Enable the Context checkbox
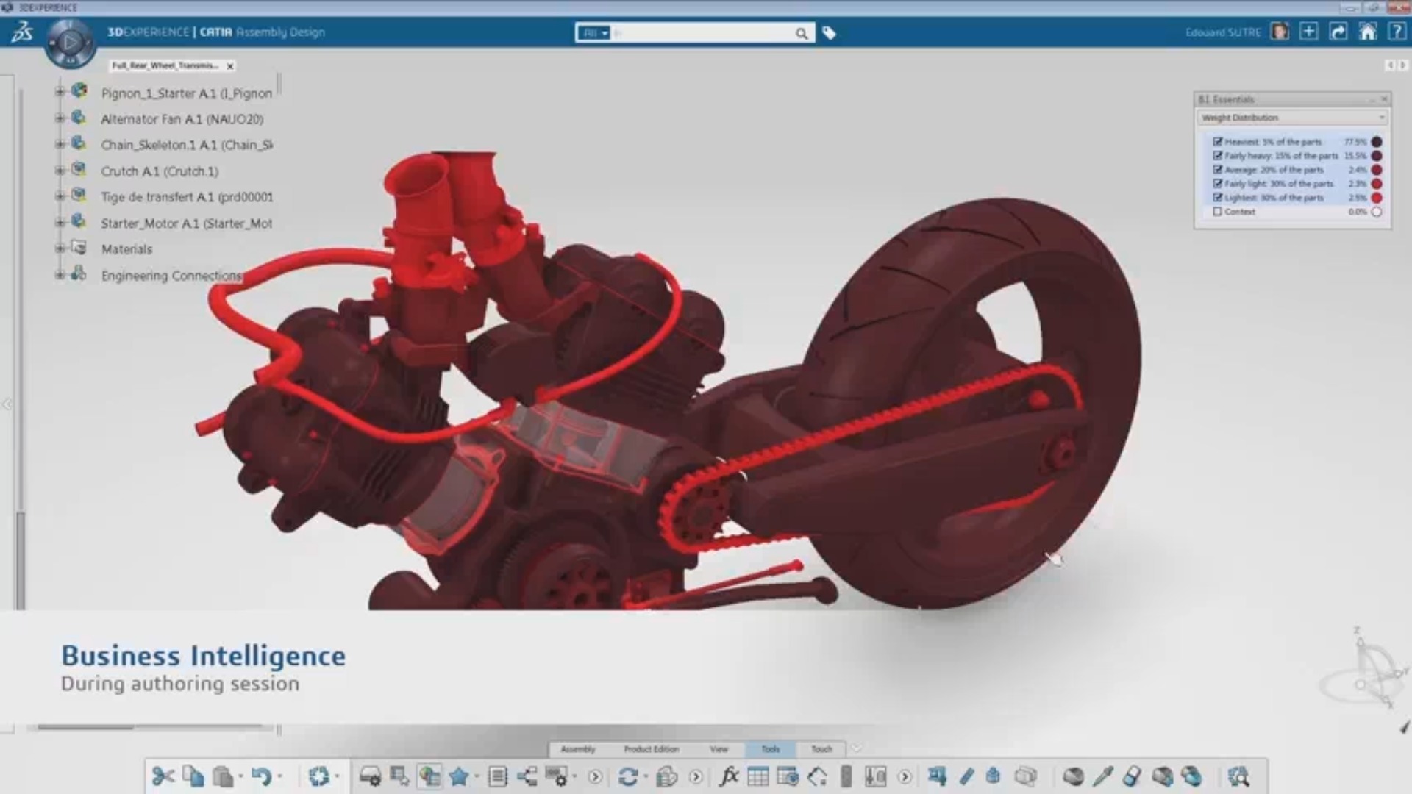This screenshot has width=1412, height=794. click(1217, 212)
